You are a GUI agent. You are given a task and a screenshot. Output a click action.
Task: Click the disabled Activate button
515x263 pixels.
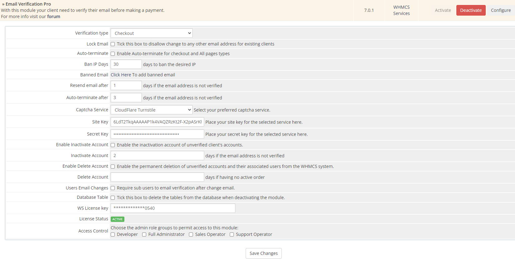(443, 10)
